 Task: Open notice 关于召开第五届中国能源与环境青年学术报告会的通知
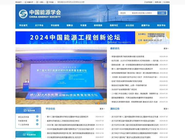point(133,121)
